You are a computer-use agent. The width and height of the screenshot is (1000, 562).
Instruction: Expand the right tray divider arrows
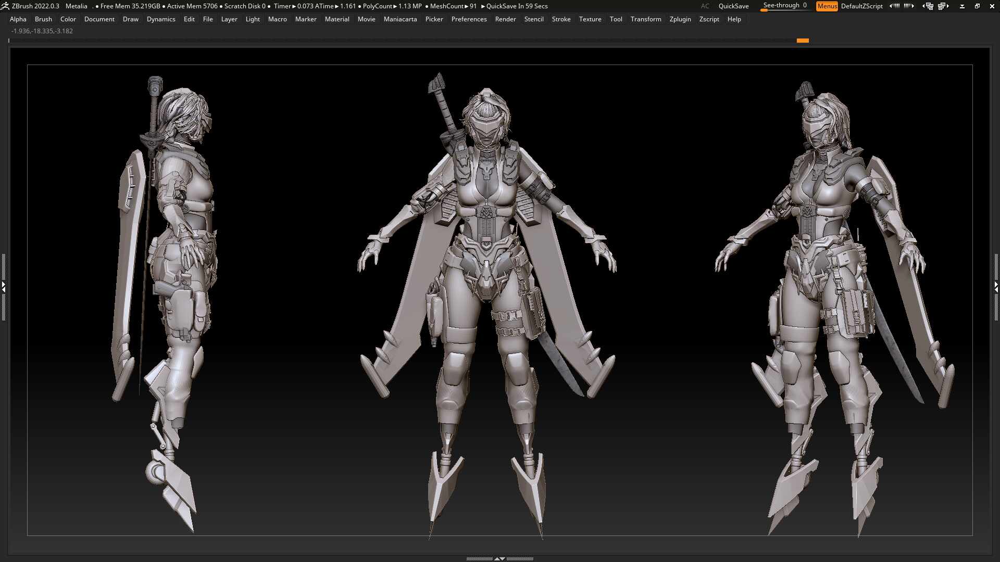coord(996,286)
